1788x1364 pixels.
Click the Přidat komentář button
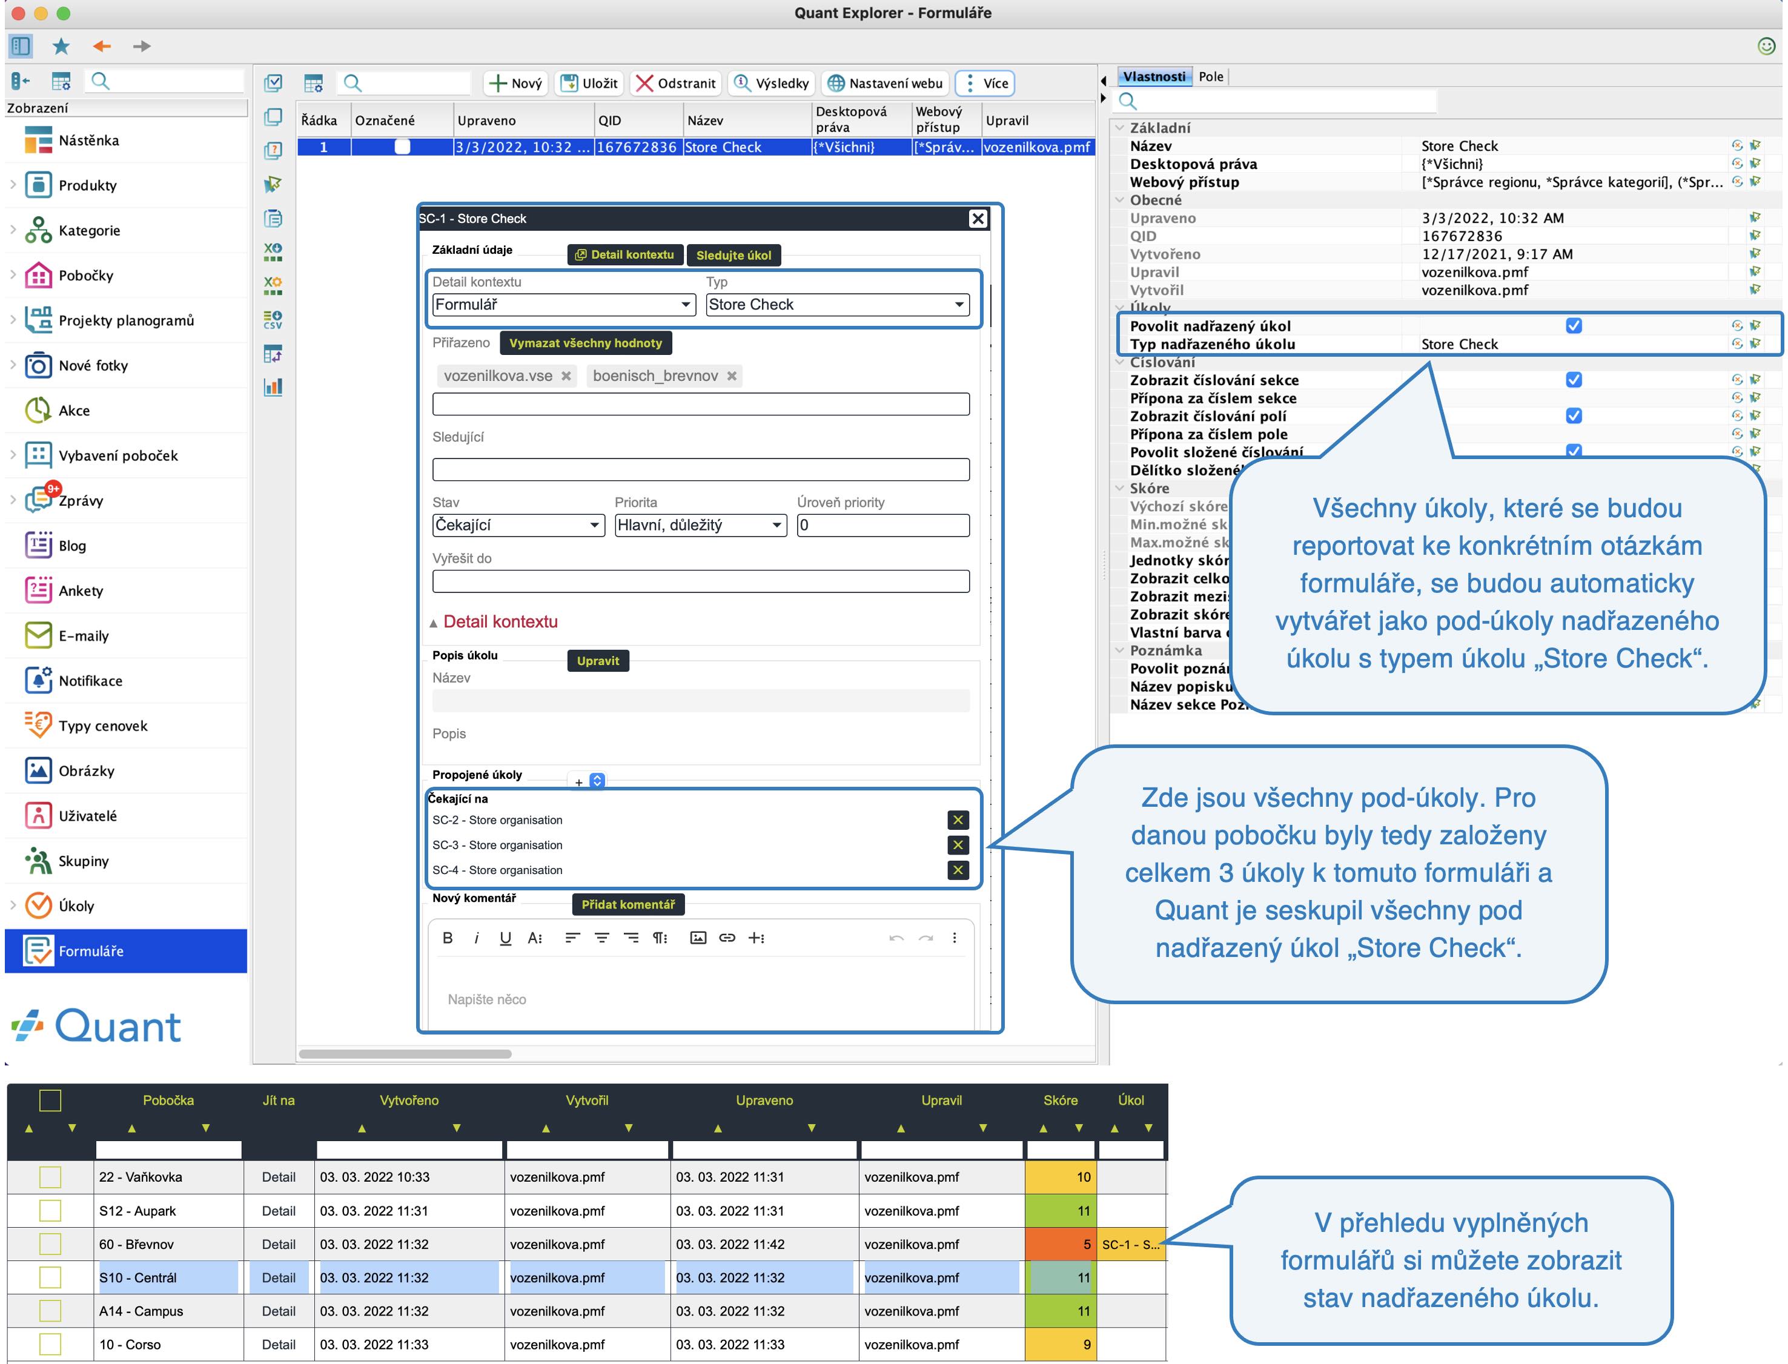(627, 904)
